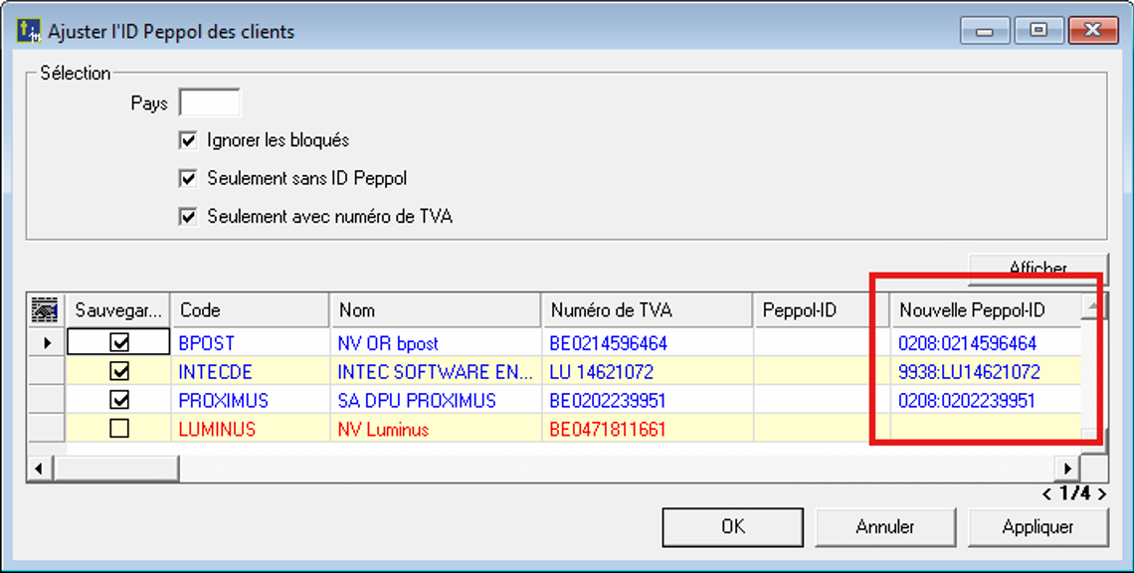Click the Appliquer button

1038,527
